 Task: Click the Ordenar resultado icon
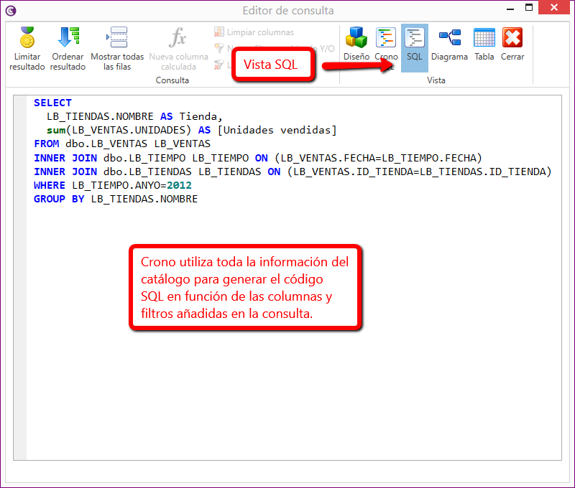pyautogui.click(x=68, y=38)
